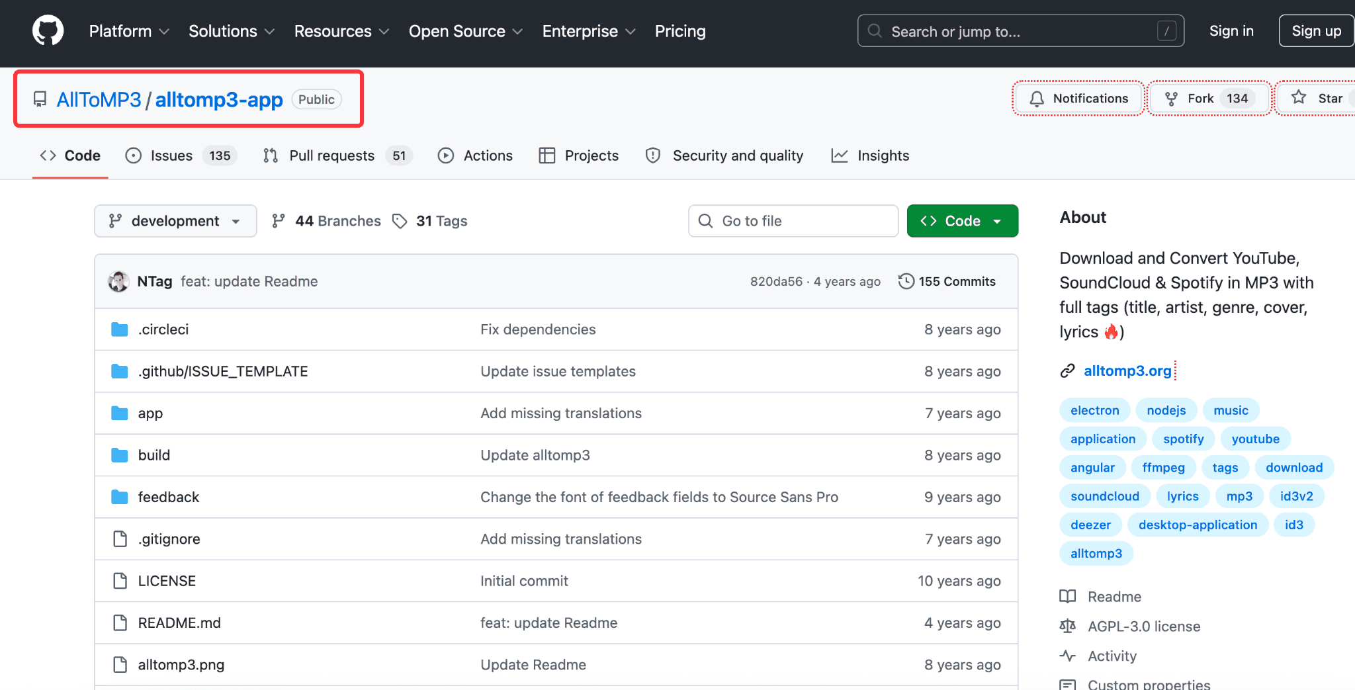The image size is (1355, 690).
Task: Click the tag icon beside 31 Tags
Action: click(x=400, y=221)
